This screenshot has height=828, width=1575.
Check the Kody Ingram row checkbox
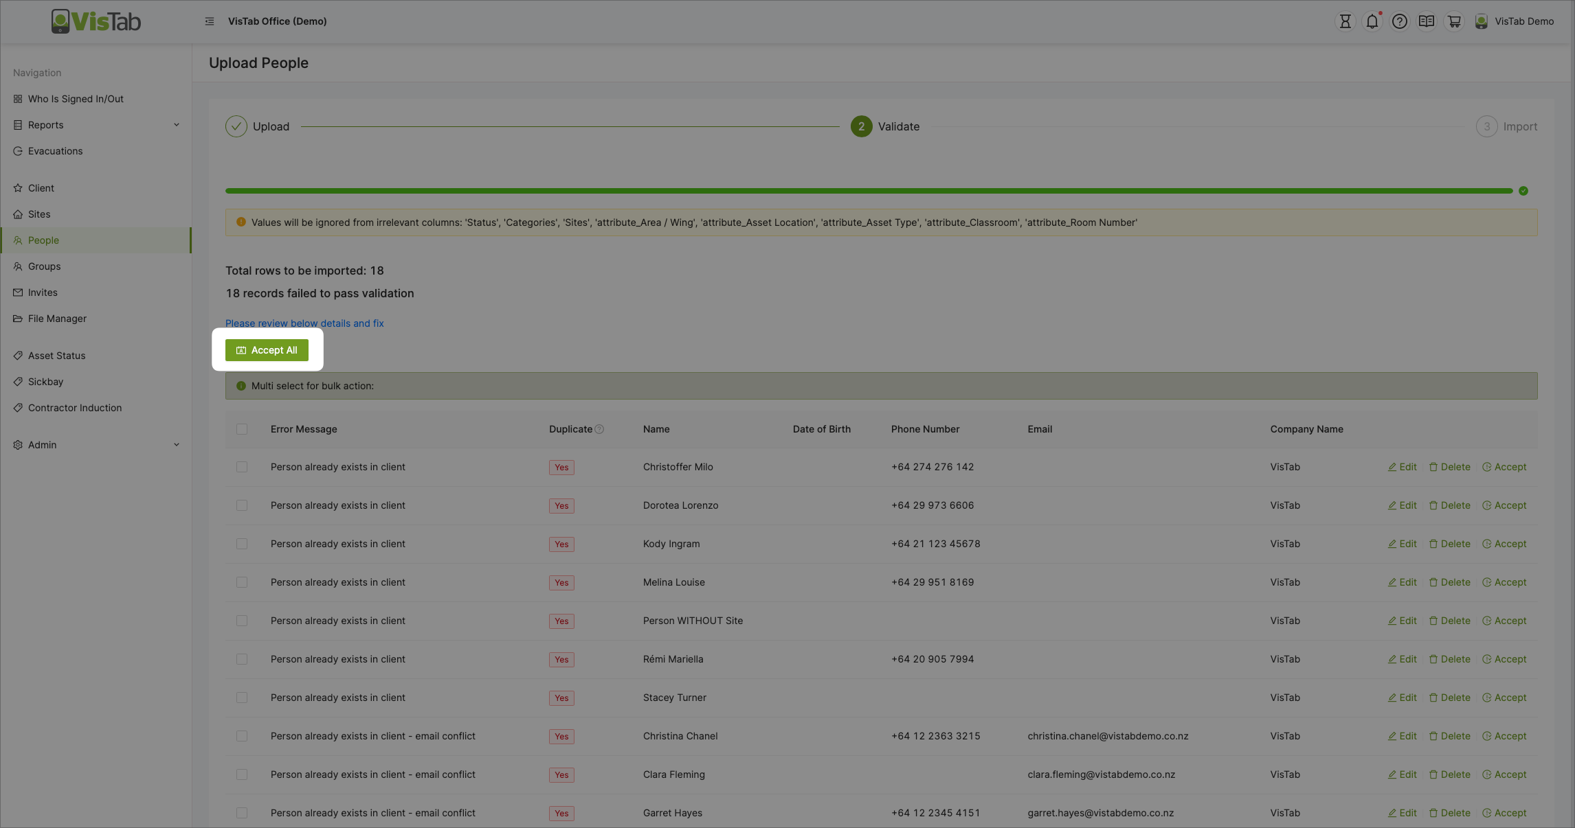click(242, 544)
